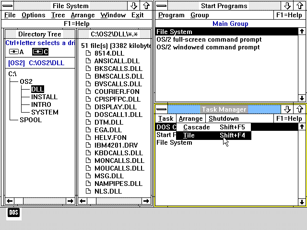The height and width of the screenshot is (230, 307).
Task: Choose Cascade from Arrange menu
Action: pyautogui.click(x=213, y=127)
